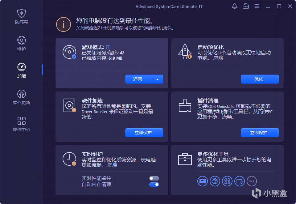Screen dimensions: 296x204
Task: Click the 实时性能监控 label
Action: point(97,178)
